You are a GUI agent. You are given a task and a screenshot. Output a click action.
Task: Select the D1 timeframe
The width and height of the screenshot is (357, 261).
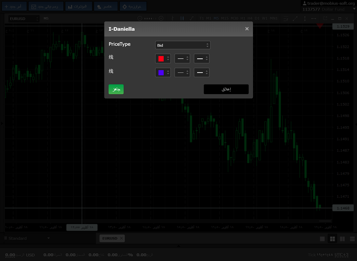(x=257, y=19)
